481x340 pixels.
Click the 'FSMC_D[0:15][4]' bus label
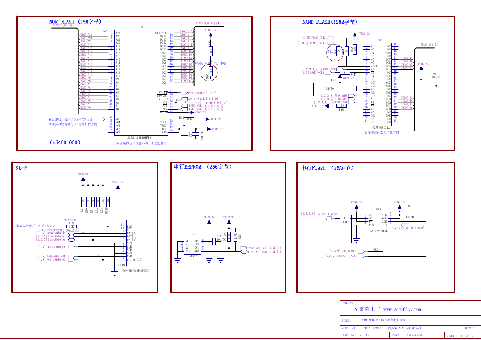[208, 23]
